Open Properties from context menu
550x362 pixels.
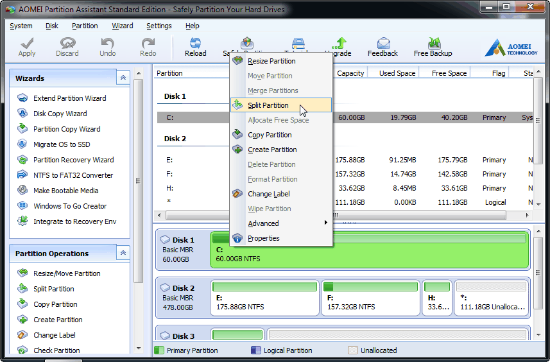281,238
